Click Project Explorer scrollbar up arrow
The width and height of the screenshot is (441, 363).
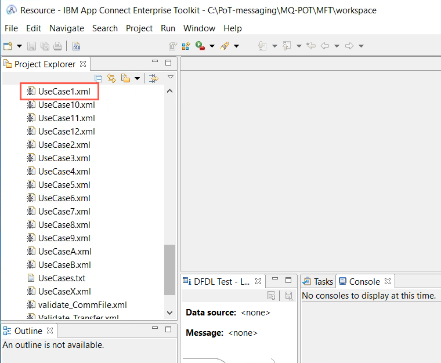(x=169, y=91)
